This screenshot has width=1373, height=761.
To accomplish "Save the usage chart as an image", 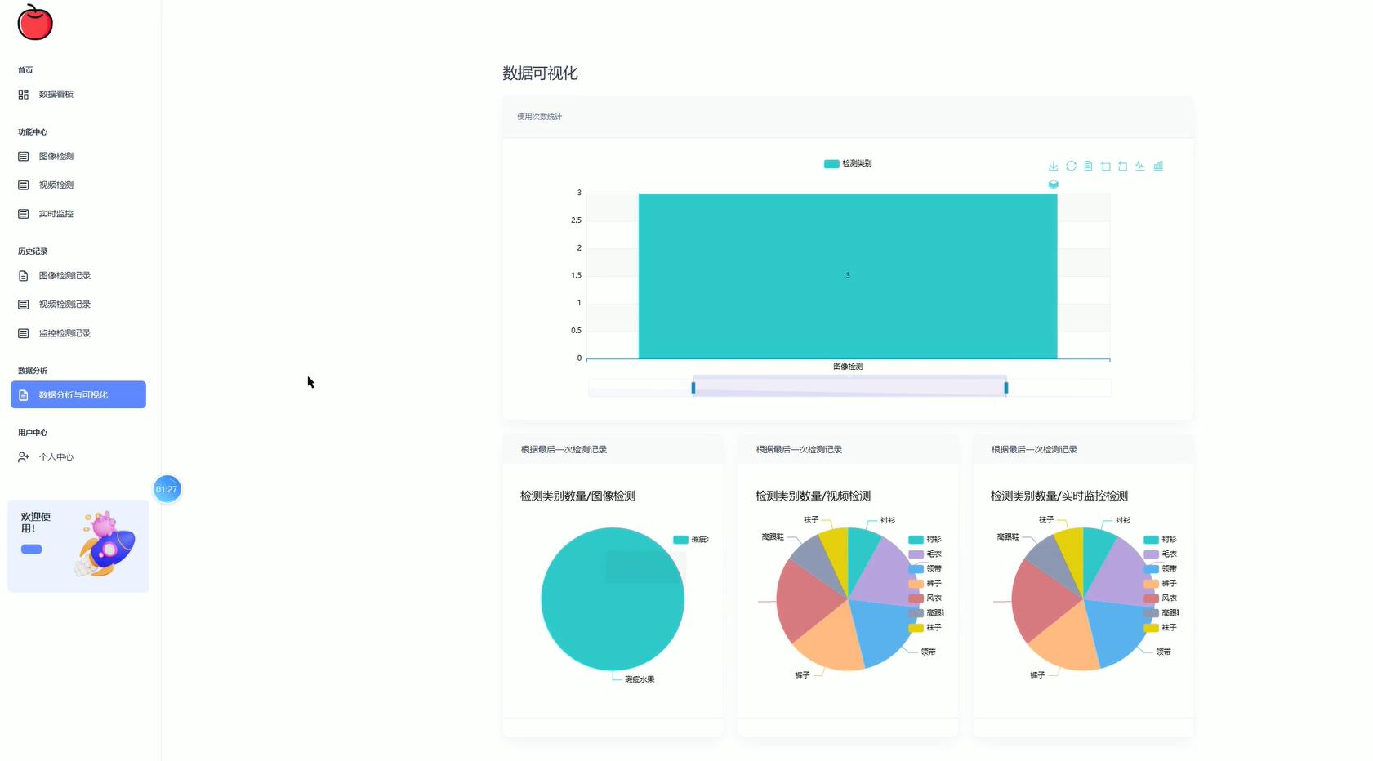I will pos(1054,166).
